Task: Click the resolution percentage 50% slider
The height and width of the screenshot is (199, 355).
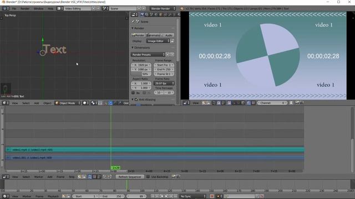Action: tap(141, 74)
